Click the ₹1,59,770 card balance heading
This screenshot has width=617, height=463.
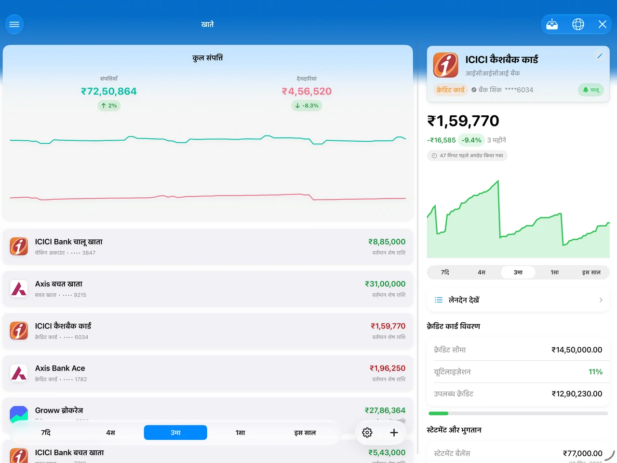(x=463, y=121)
